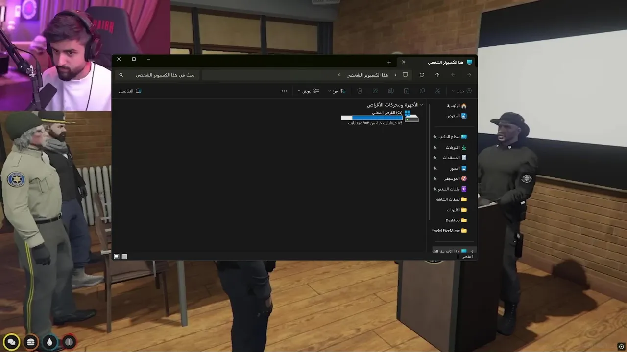
Task: Click the burger food HUD icon
Action: 31,342
